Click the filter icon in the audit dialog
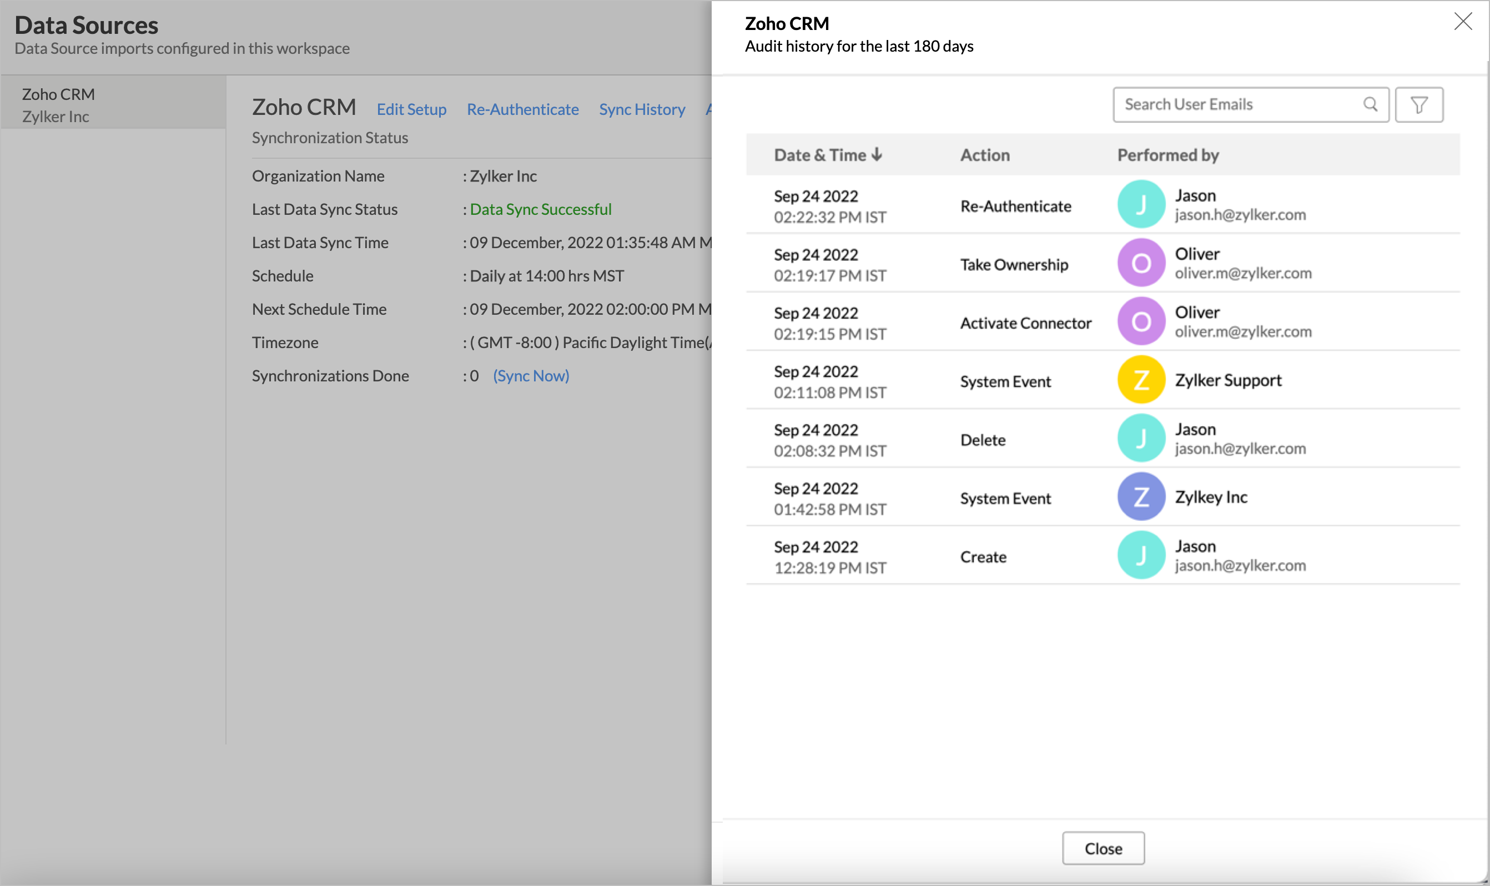The width and height of the screenshot is (1490, 886). 1419,104
